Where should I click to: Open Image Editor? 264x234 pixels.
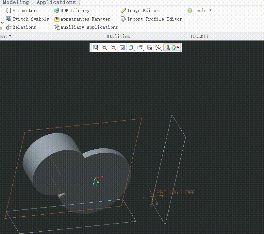click(143, 10)
